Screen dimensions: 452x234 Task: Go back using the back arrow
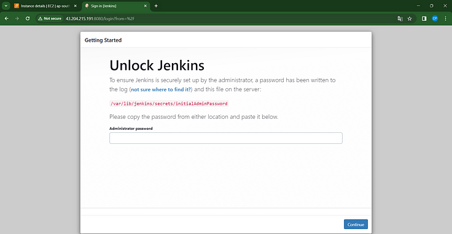(6, 18)
